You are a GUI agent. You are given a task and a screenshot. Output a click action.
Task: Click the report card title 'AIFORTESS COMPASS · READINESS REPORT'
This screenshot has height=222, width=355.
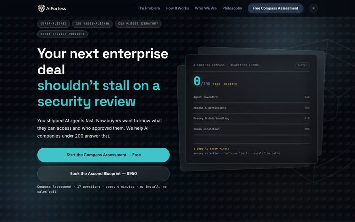pos(227,65)
